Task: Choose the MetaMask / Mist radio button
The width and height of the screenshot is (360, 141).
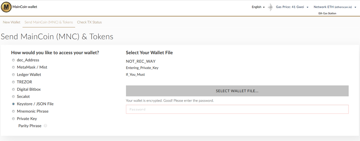Action: tap(13, 67)
